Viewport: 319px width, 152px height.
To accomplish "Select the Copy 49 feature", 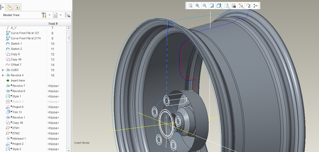I will (16, 59).
